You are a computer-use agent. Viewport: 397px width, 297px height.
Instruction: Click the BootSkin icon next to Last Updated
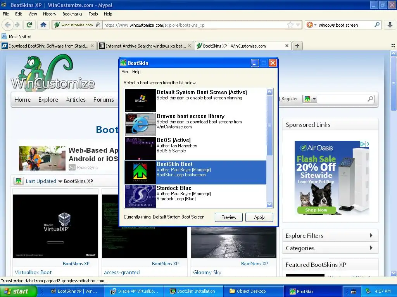(19, 181)
